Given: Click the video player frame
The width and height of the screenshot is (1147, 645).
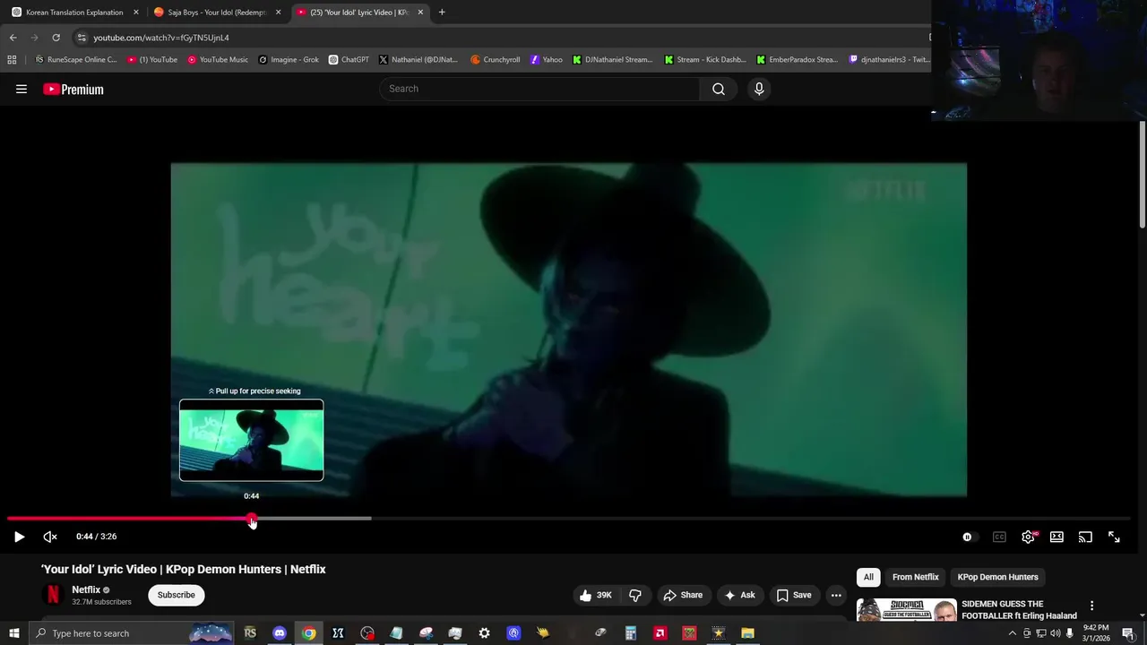Looking at the screenshot, I should tap(568, 330).
